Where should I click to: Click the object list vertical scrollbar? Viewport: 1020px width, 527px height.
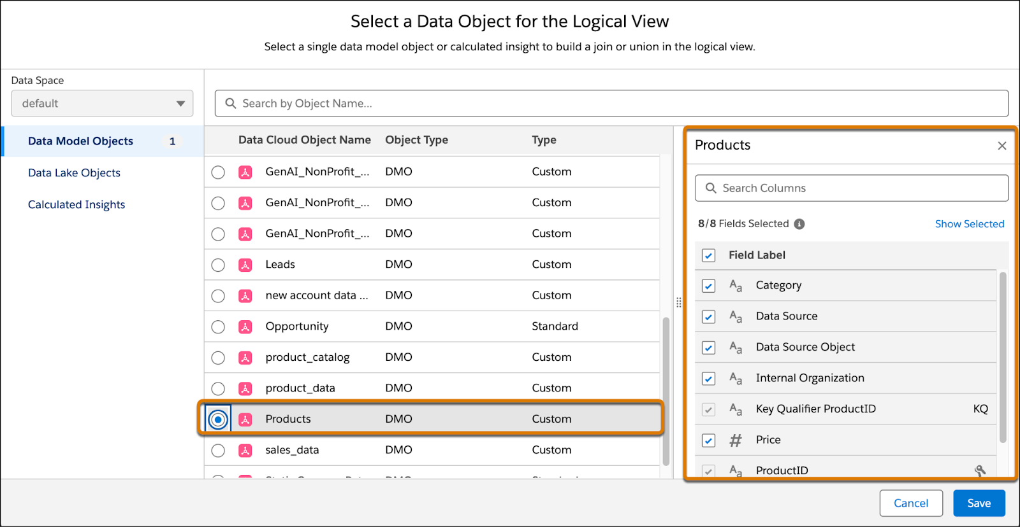666,391
